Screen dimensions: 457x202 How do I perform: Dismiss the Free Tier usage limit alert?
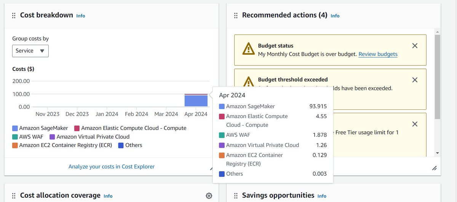tap(415, 124)
